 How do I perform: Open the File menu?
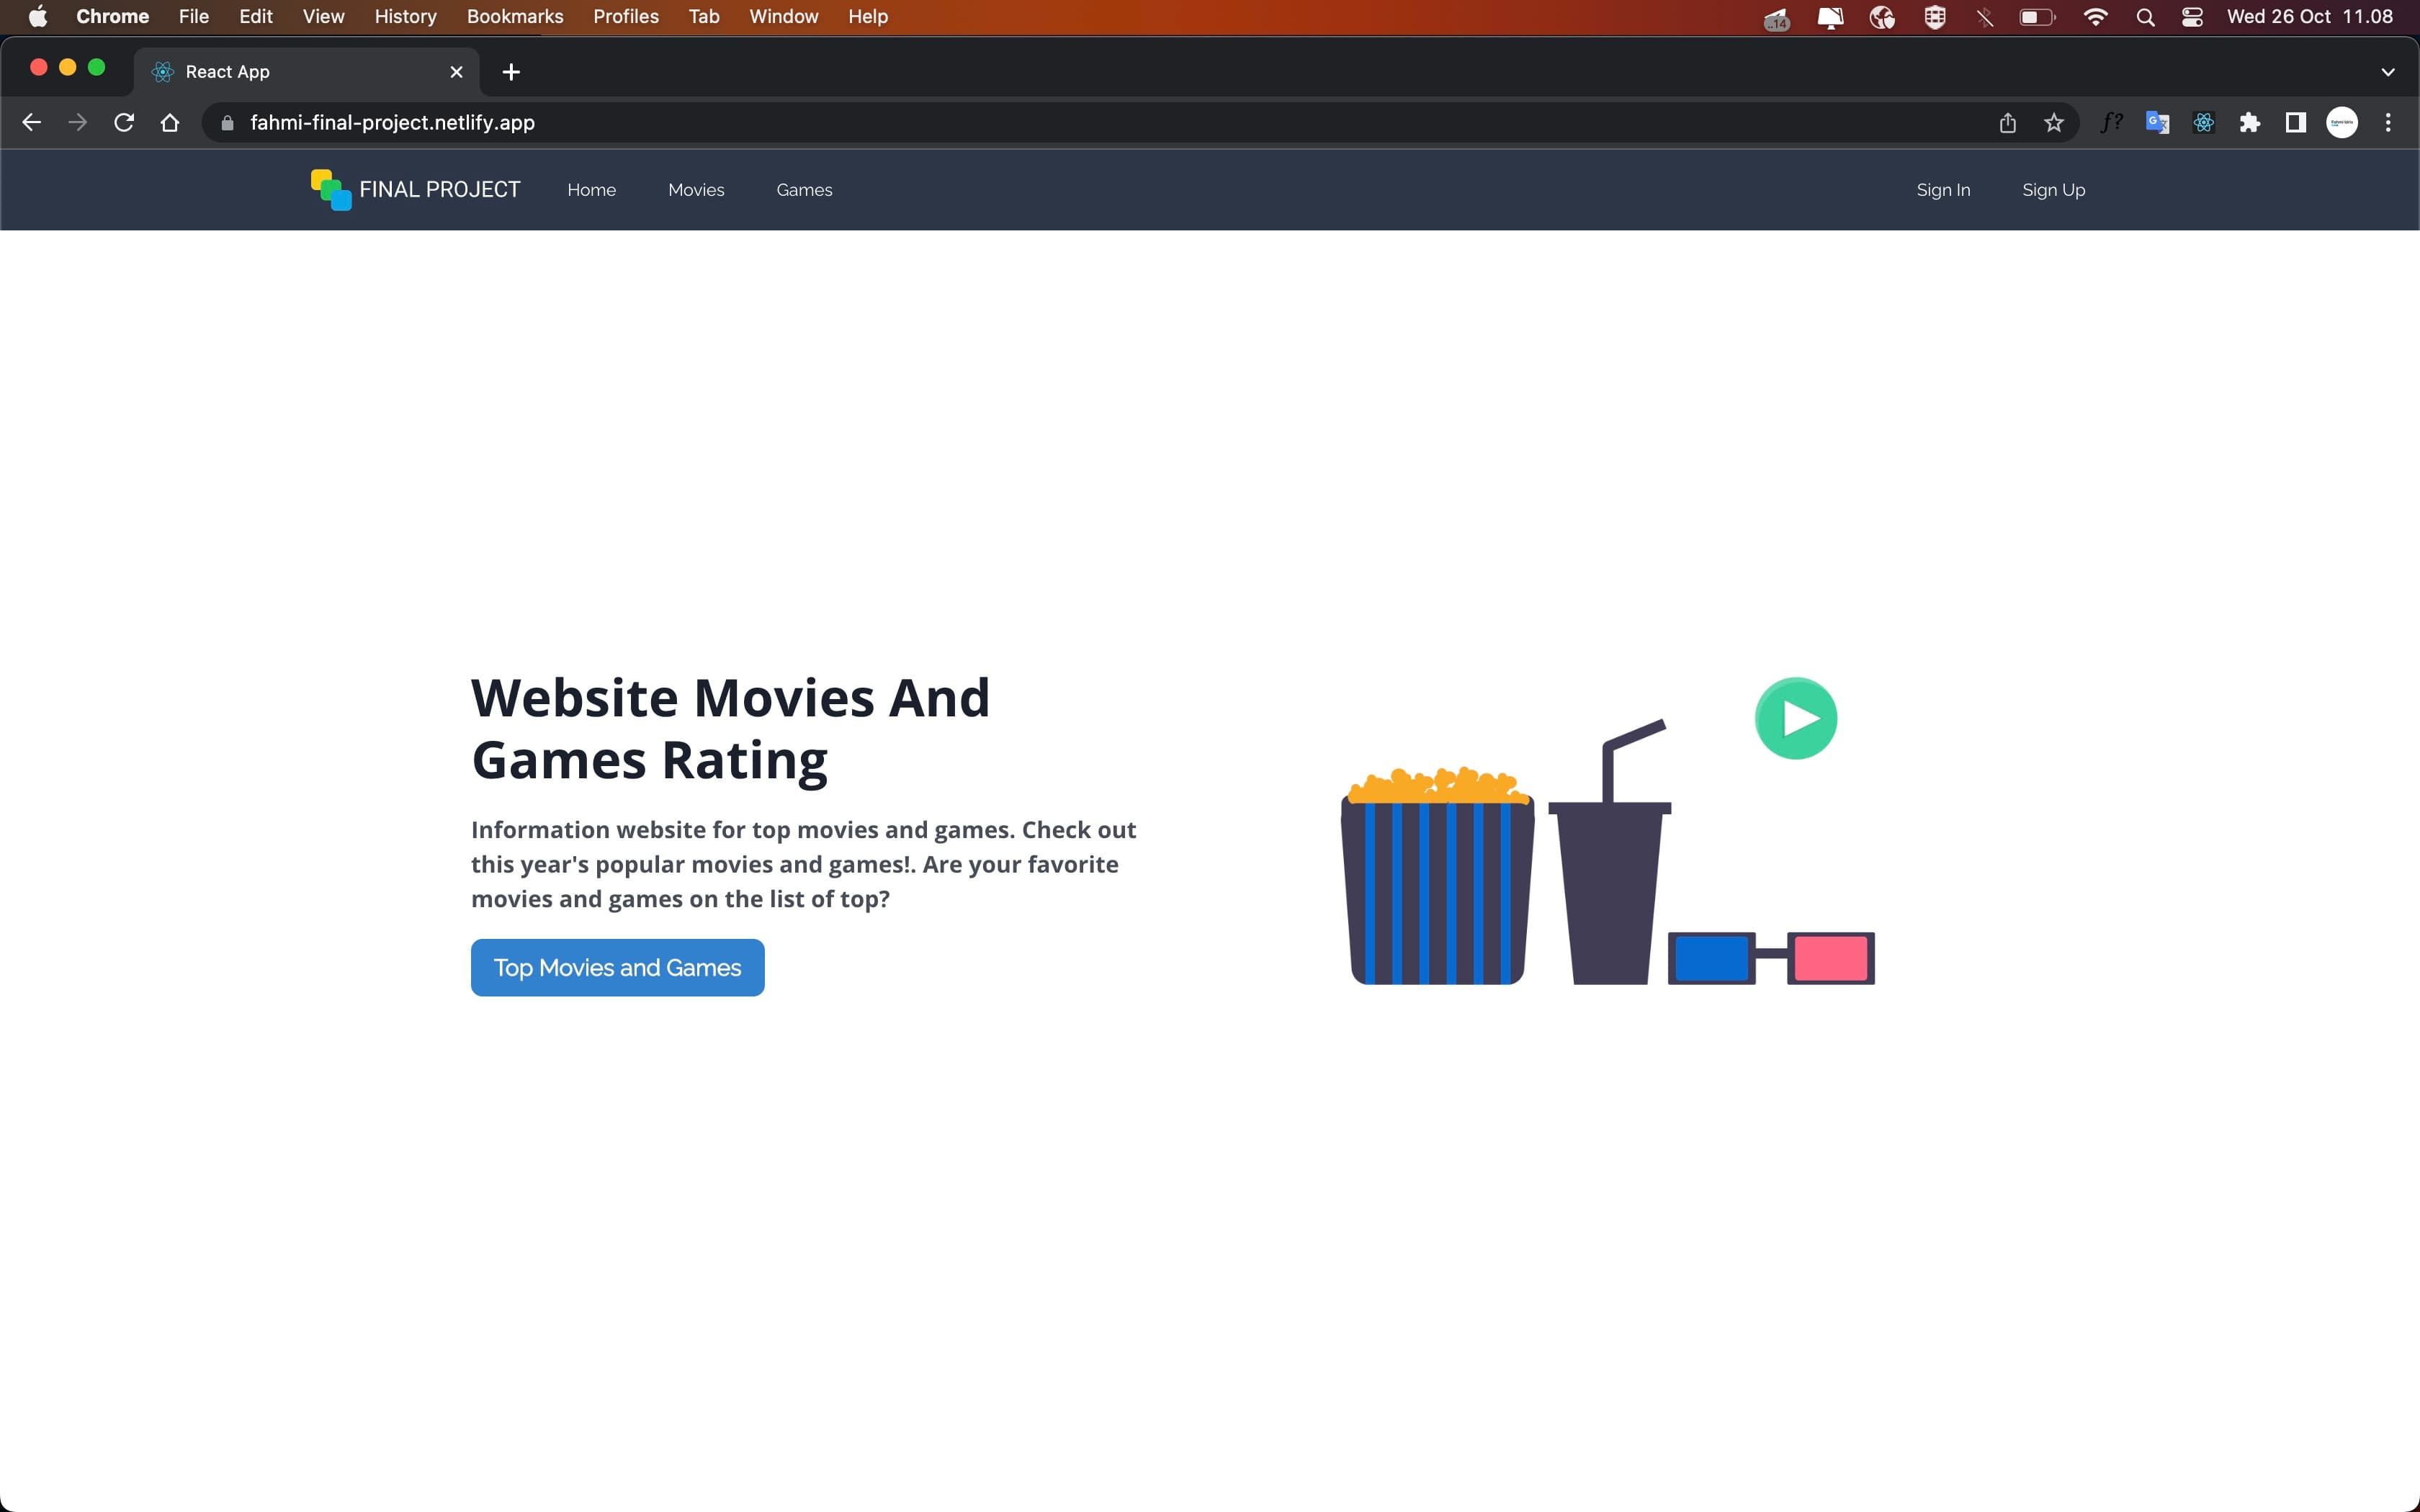(x=194, y=17)
